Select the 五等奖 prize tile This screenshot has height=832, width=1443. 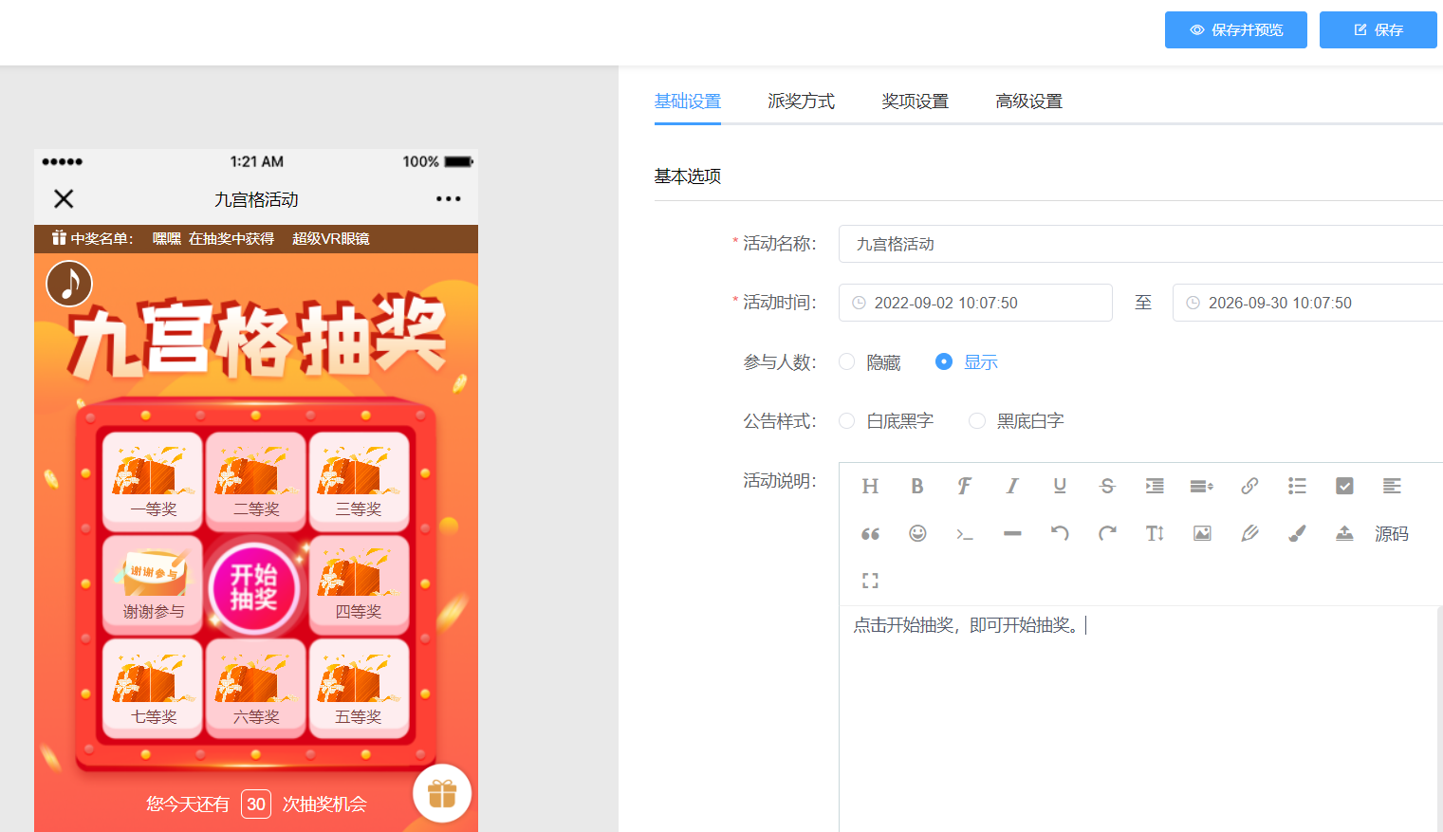(x=360, y=688)
